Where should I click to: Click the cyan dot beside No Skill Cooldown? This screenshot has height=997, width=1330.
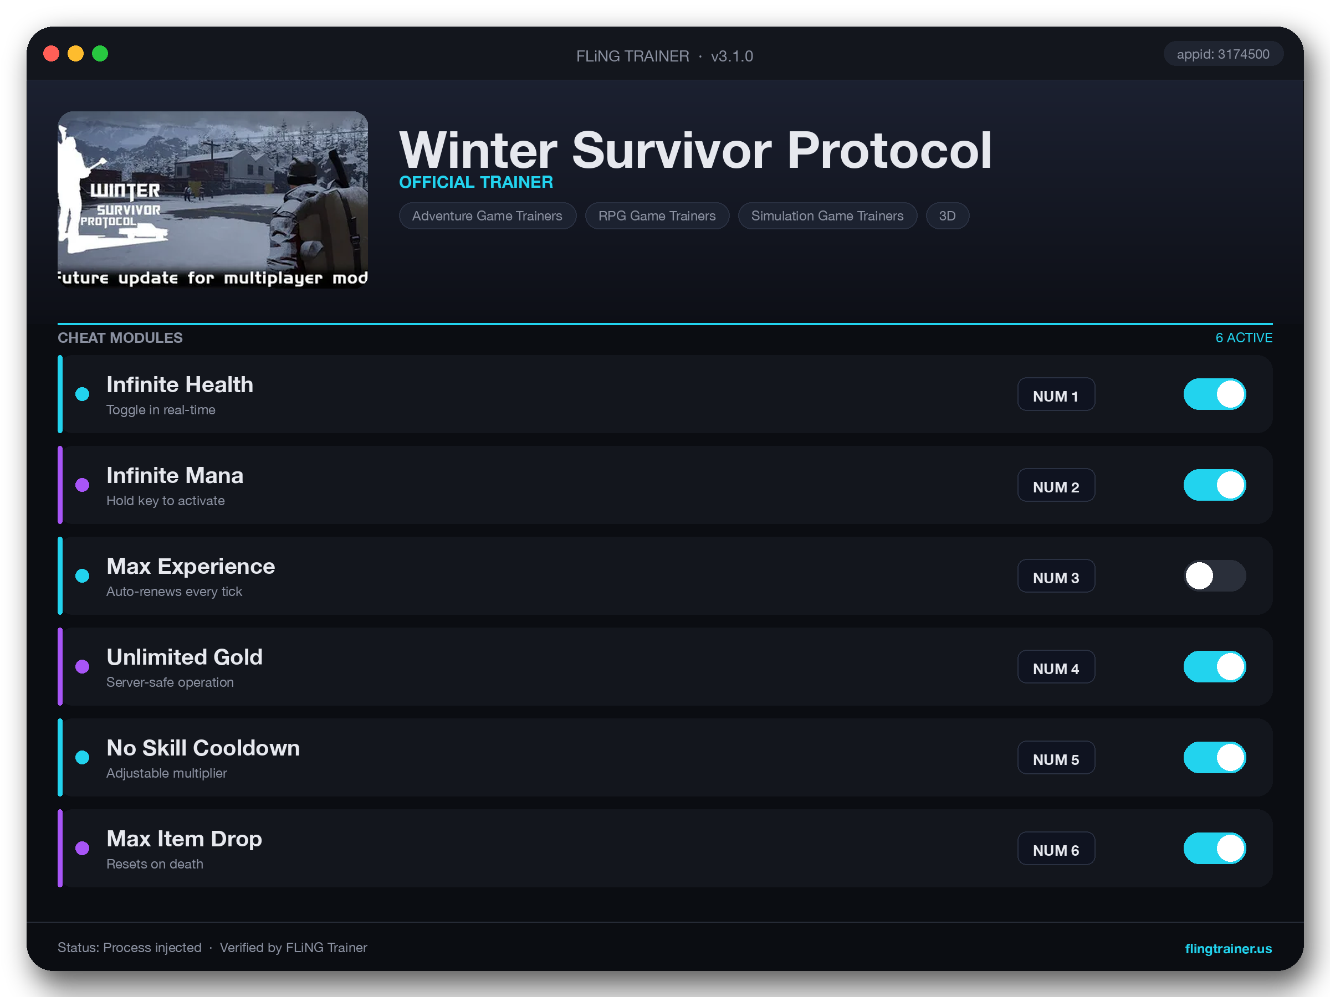pyautogui.click(x=83, y=757)
